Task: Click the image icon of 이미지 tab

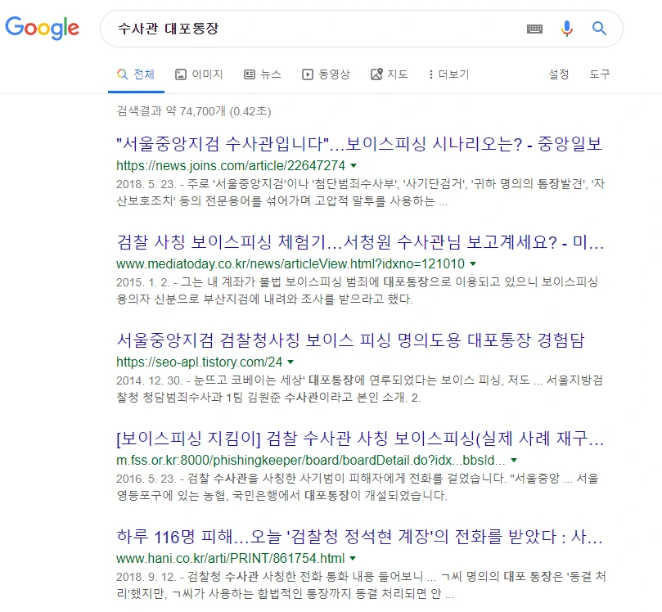Action: click(181, 74)
